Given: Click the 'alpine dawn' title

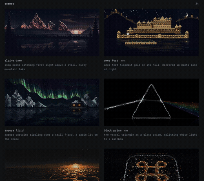Looking at the screenshot, I should click(13, 60).
